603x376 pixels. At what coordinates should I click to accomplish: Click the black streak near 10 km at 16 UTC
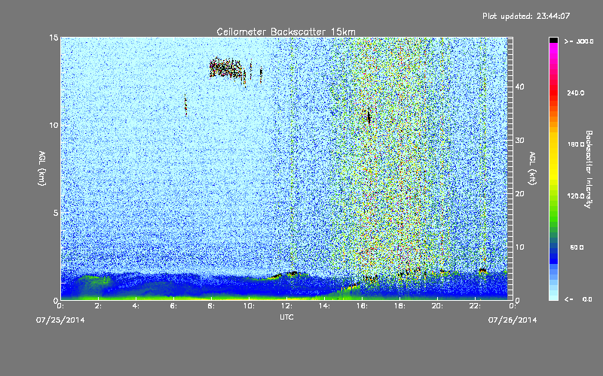(x=369, y=116)
